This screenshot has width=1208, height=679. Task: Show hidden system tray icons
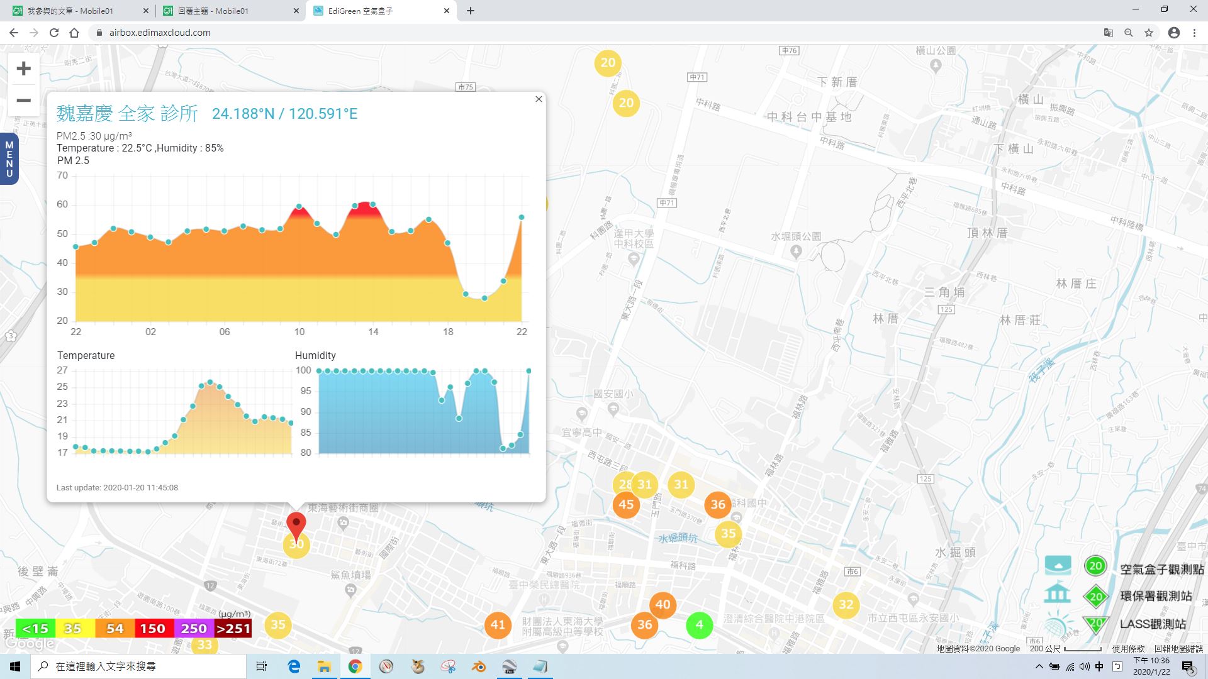[1039, 666]
